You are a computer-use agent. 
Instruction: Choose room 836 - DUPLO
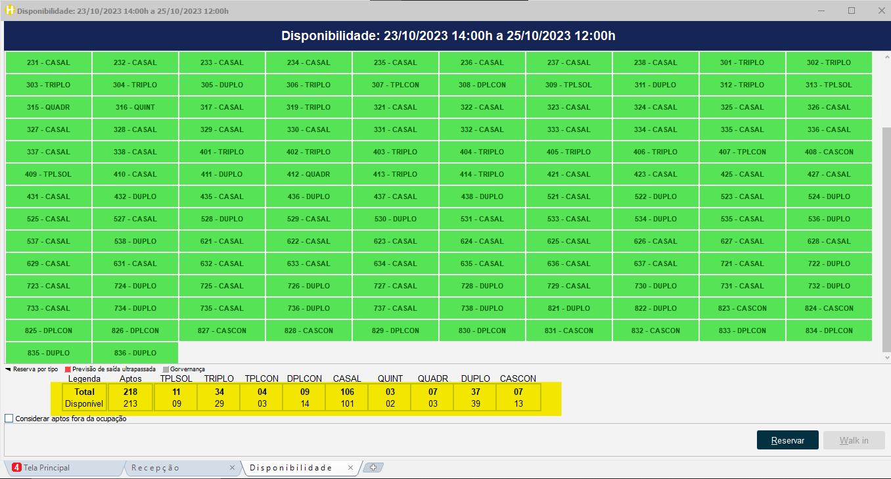pyautogui.click(x=135, y=353)
